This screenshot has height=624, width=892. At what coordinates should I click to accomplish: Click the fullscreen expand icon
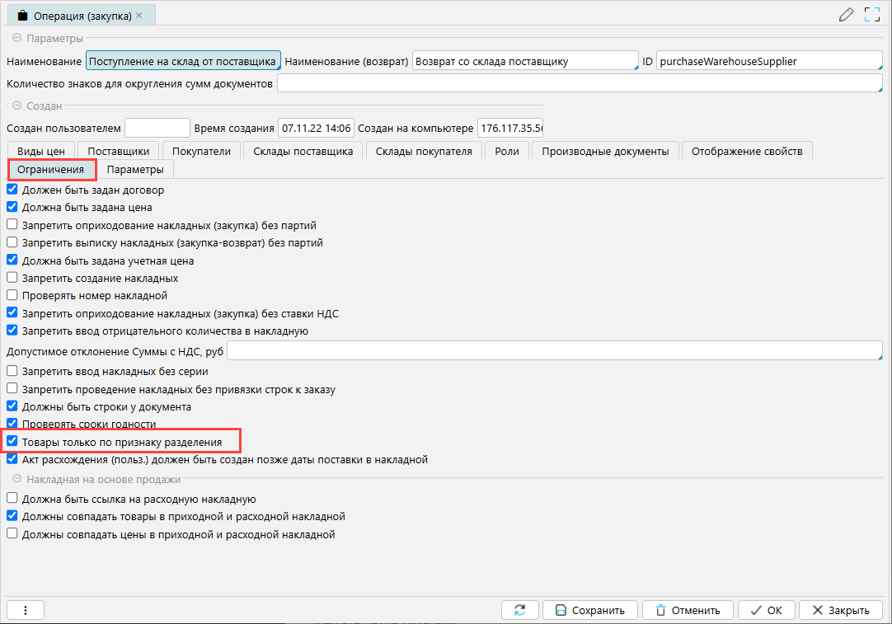(x=872, y=14)
